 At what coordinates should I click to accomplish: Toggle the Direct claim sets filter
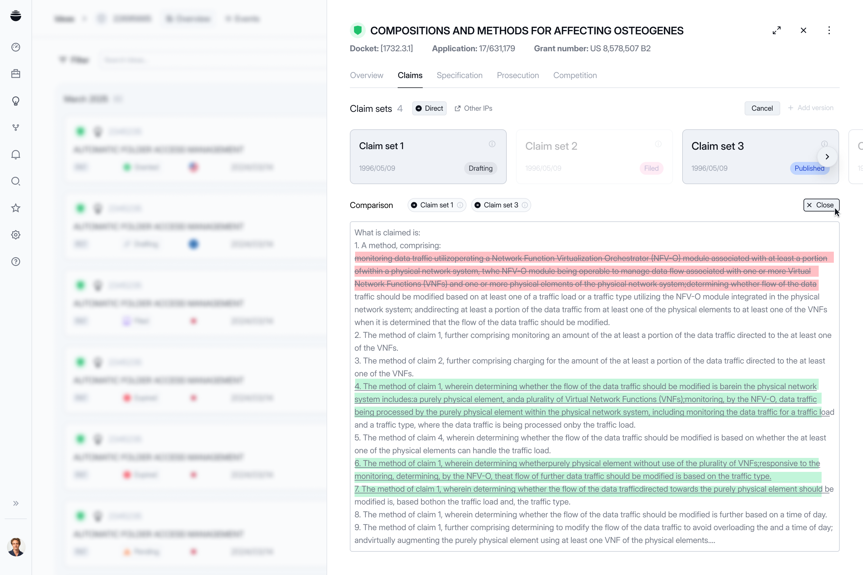[429, 108]
